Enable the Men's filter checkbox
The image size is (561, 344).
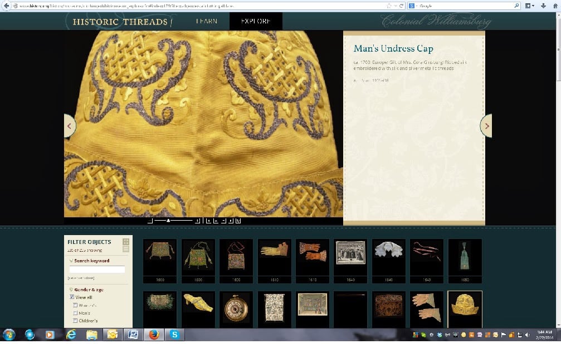coord(75,313)
